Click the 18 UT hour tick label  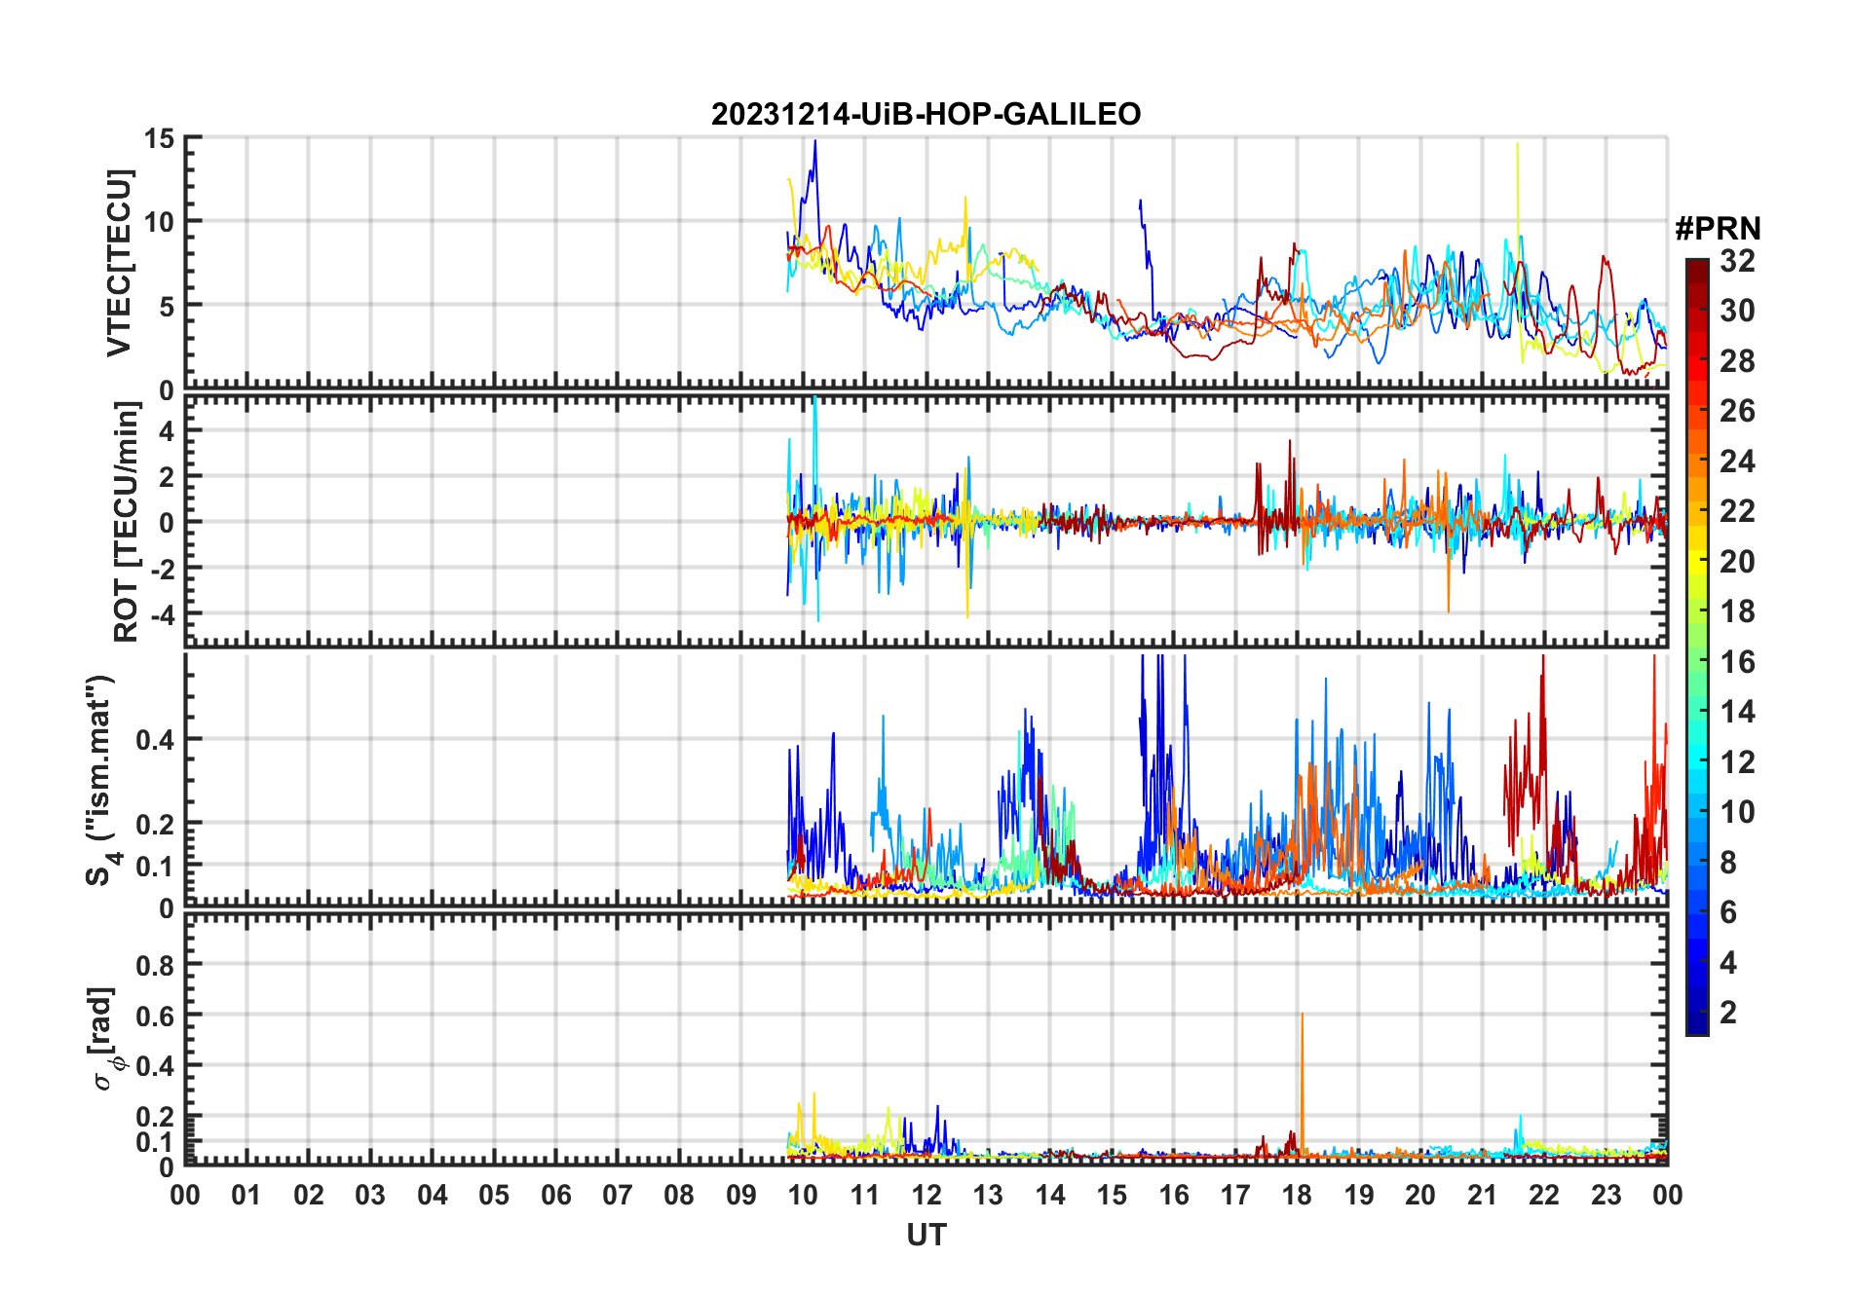(1297, 1195)
